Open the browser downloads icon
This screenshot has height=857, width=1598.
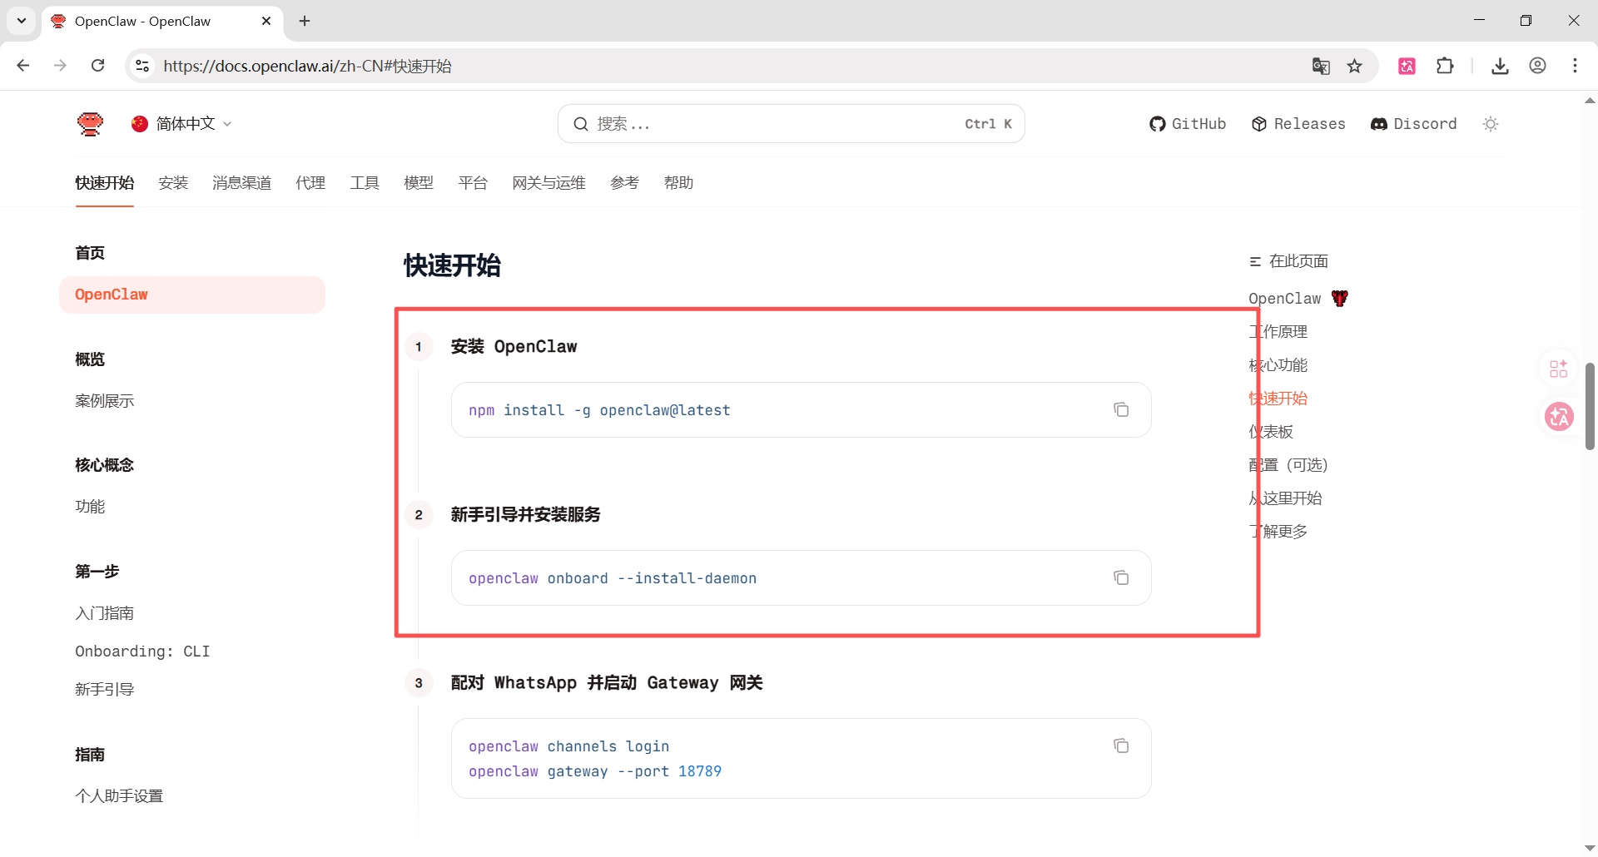[x=1500, y=66]
